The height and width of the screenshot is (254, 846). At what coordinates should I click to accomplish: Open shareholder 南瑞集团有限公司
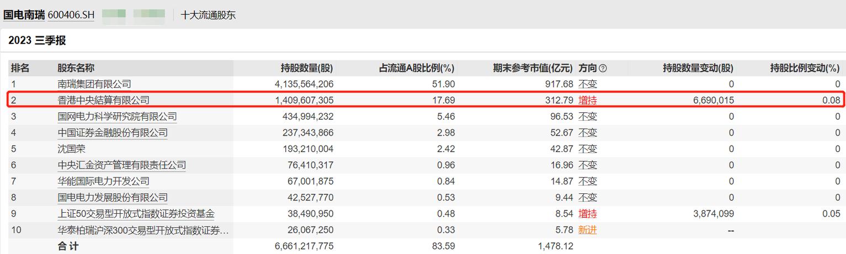pos(94,84)
